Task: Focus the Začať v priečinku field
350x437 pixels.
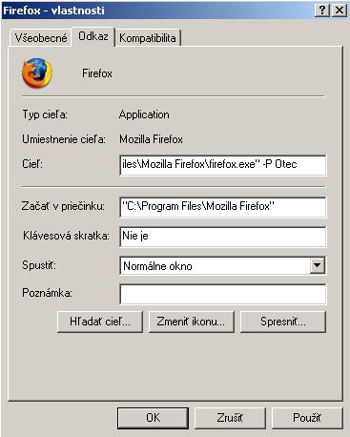Action: 223,207
